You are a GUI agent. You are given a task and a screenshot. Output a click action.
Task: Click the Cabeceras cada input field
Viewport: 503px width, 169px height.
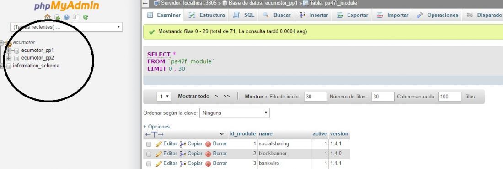[449, 97]
